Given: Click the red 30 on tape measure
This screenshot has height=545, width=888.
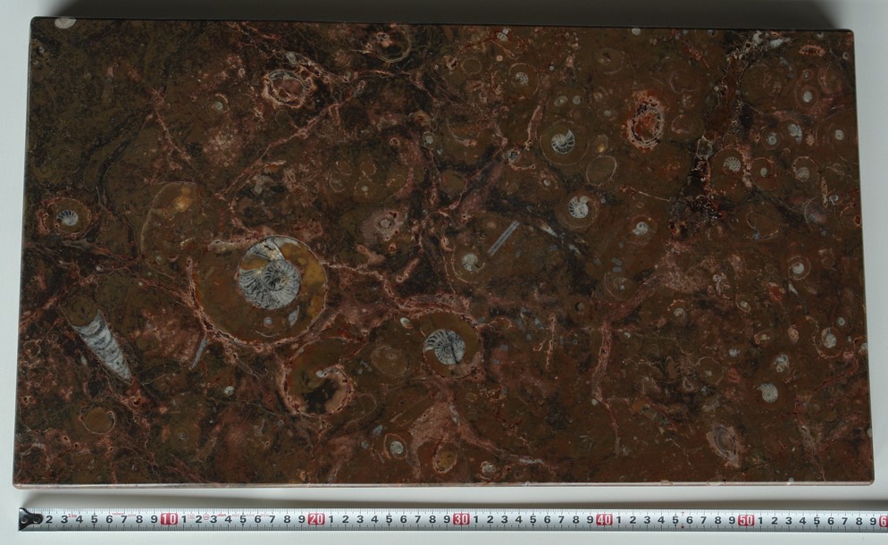Looking at the screenshot, I should click(x=461, y=519).
